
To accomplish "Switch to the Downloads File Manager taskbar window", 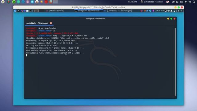I will [x=118, y=11].
